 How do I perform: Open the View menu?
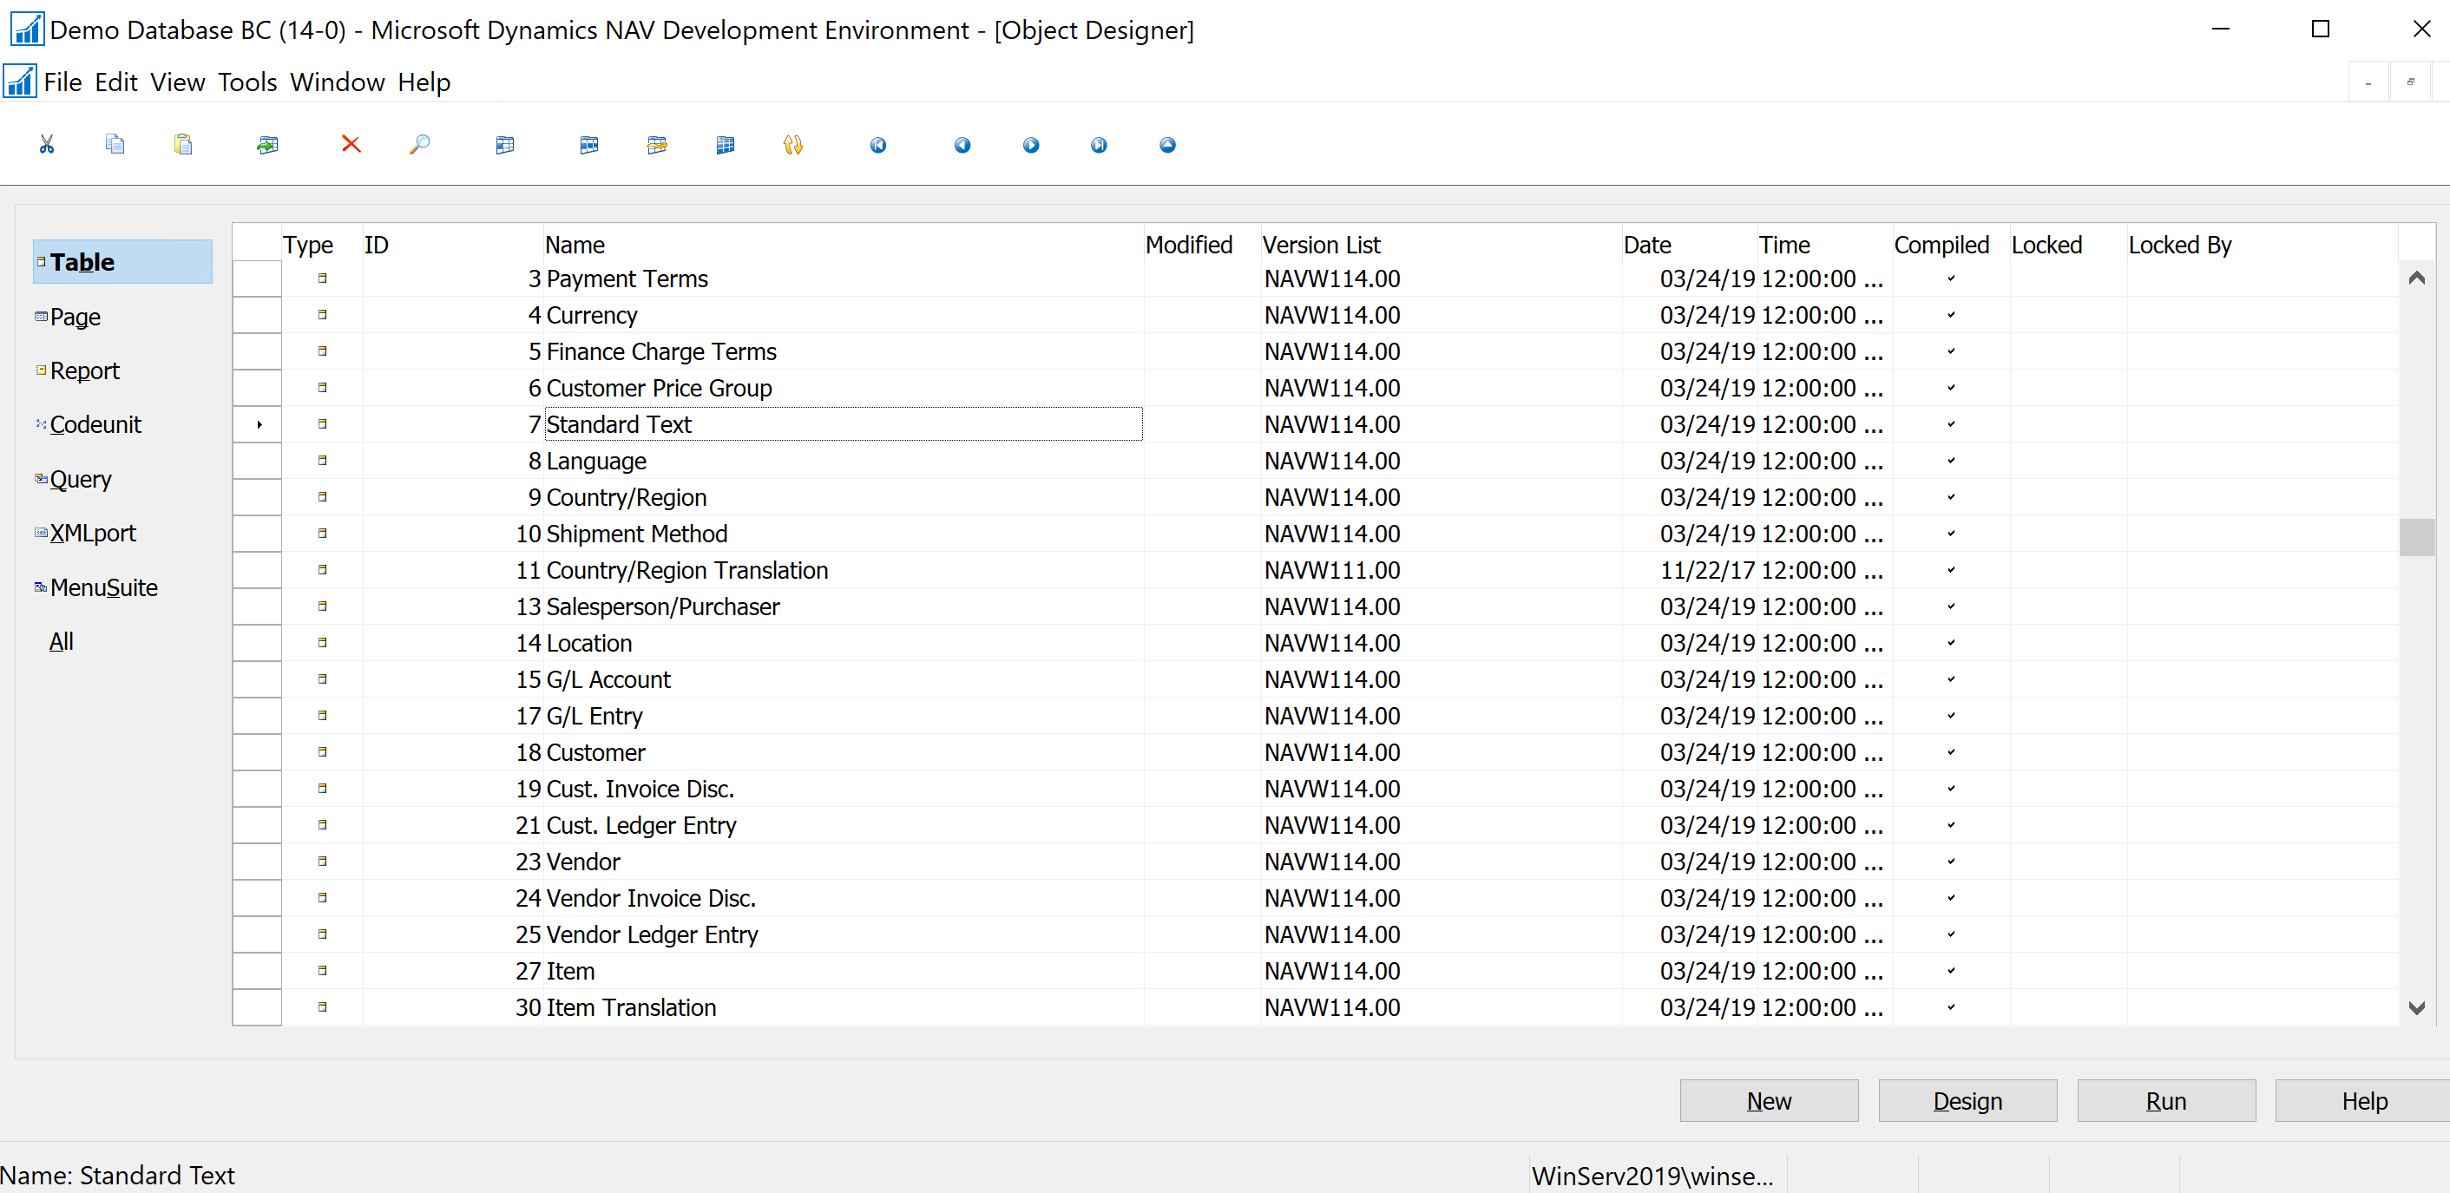click(178, 82)
